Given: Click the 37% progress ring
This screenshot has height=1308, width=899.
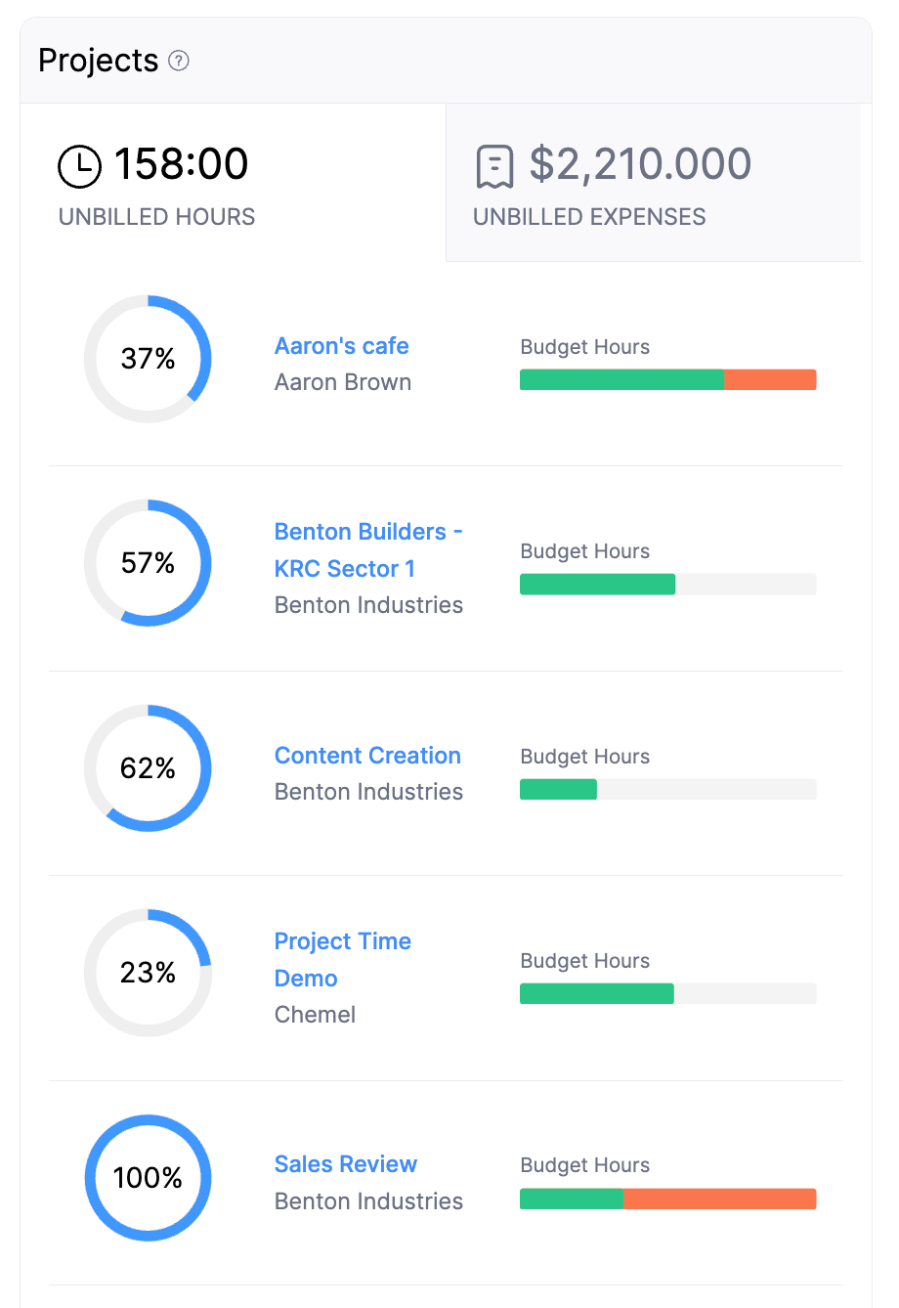Looking at the screenshot, I should pos(148,359).
